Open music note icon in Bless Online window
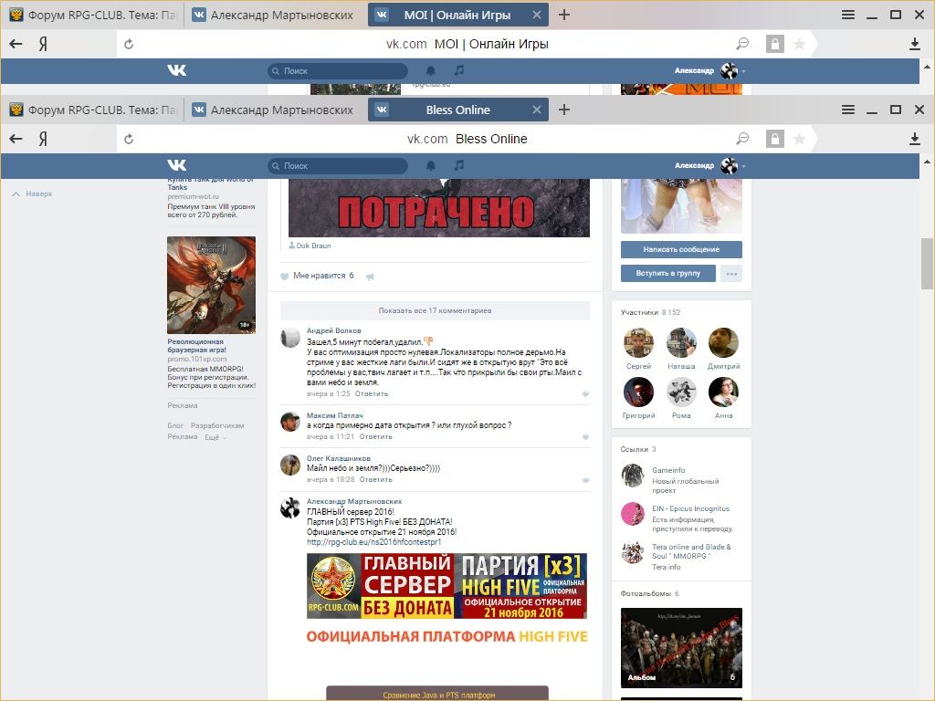935x701 pixels. 459,165
